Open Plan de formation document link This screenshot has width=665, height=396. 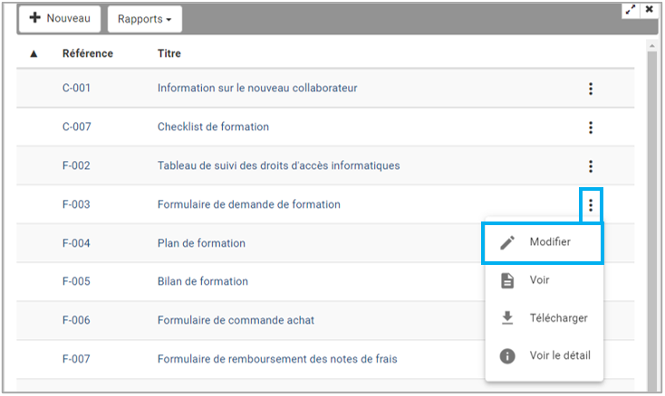coord(201,243)
